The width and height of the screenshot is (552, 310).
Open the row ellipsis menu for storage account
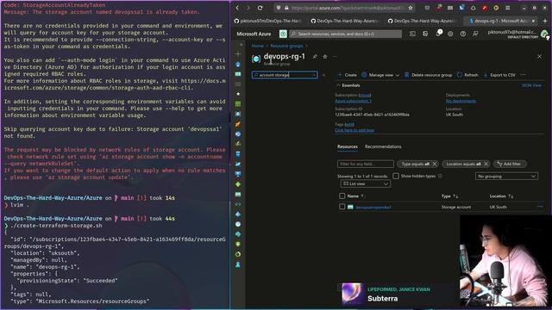click(x=540, y=207)
